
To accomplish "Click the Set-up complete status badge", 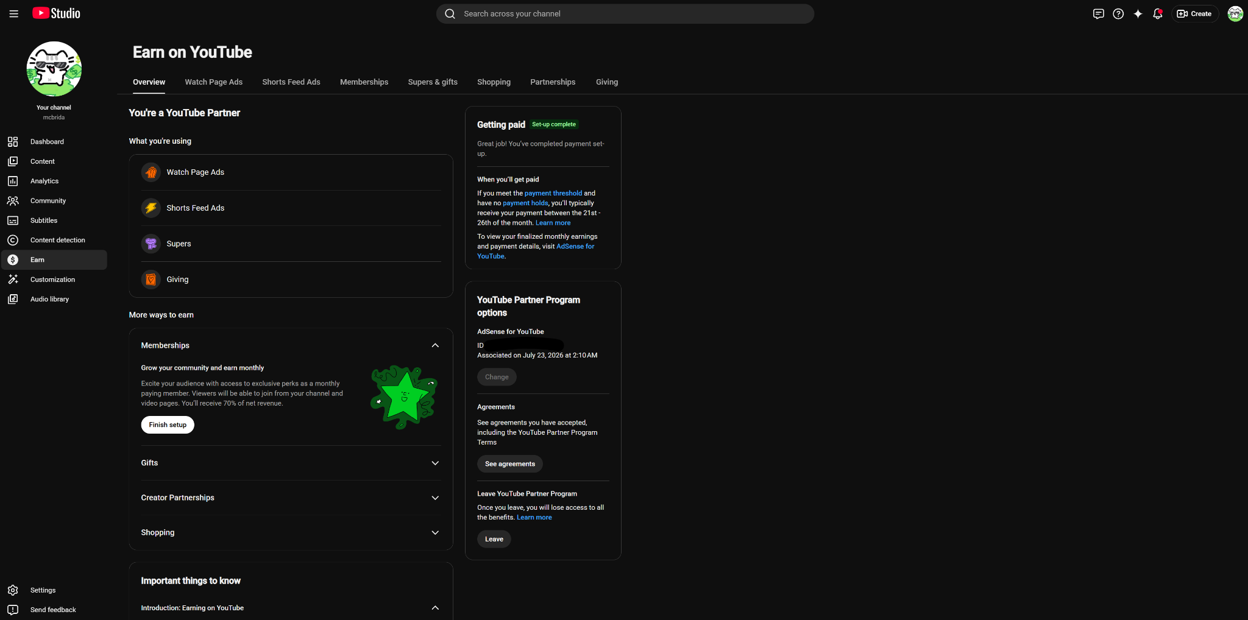I will (x=554, y=124).
